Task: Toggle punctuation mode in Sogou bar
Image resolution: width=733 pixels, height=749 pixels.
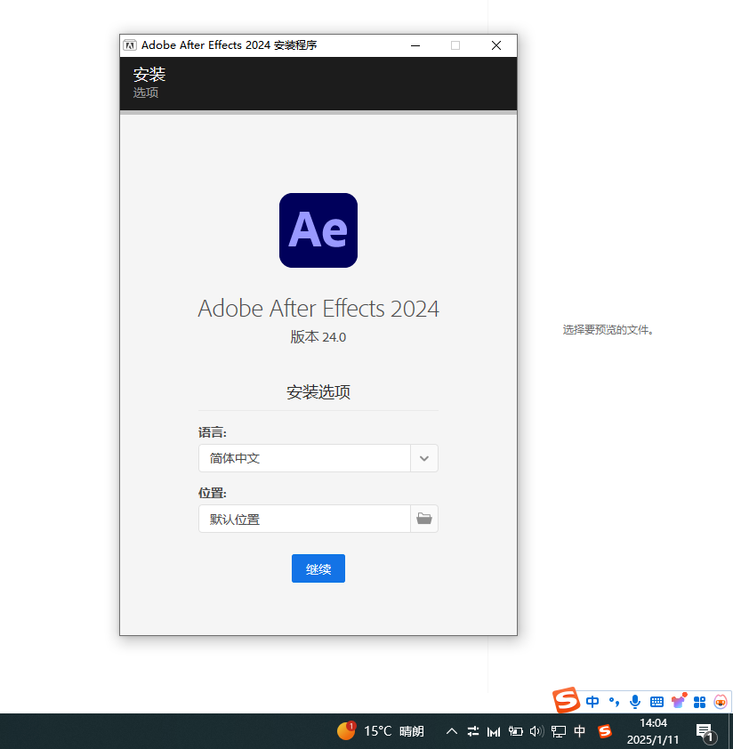Action: coord(614,701)
